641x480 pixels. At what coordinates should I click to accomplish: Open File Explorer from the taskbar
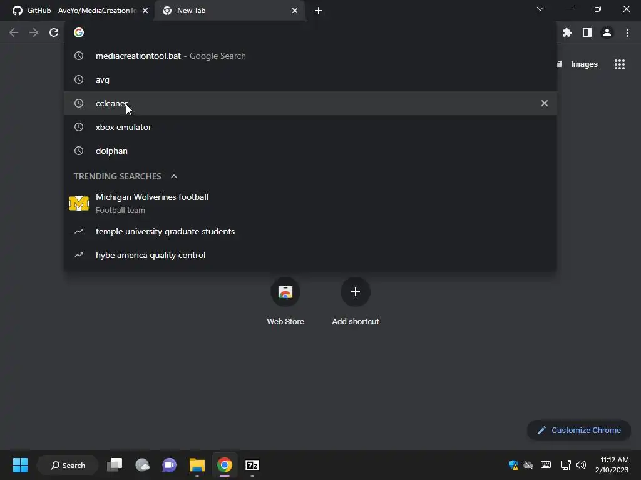197,465
